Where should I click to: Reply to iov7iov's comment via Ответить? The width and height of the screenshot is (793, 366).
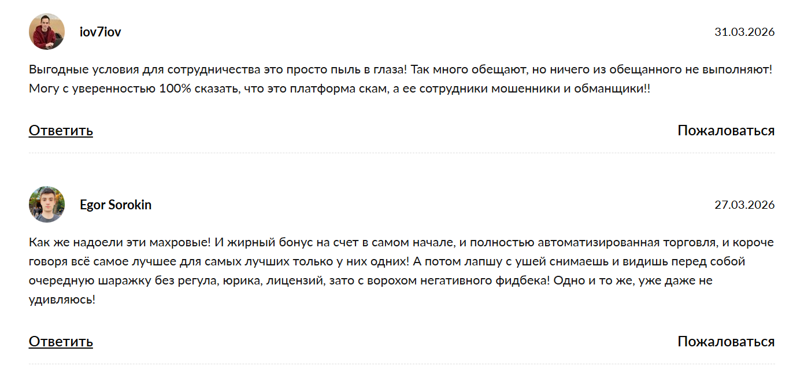point(61,131)
